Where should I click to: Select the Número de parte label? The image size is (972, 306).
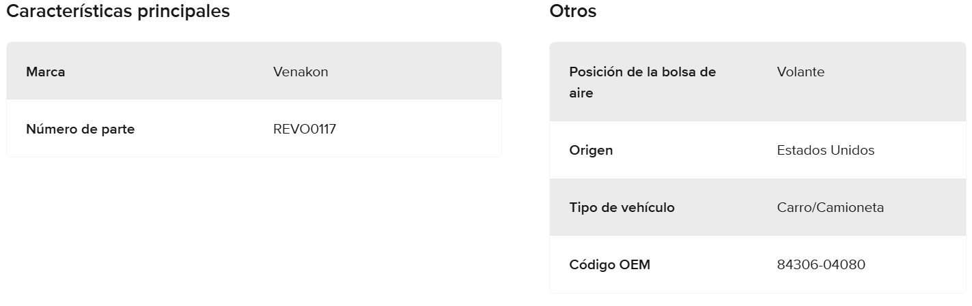click(x=80, y=129)
